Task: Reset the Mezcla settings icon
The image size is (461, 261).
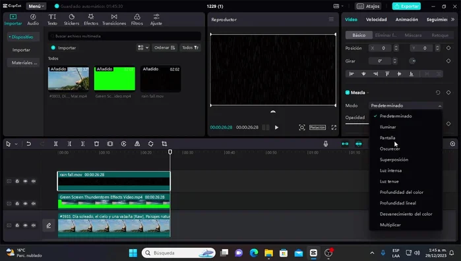Action: click(438, 93)
